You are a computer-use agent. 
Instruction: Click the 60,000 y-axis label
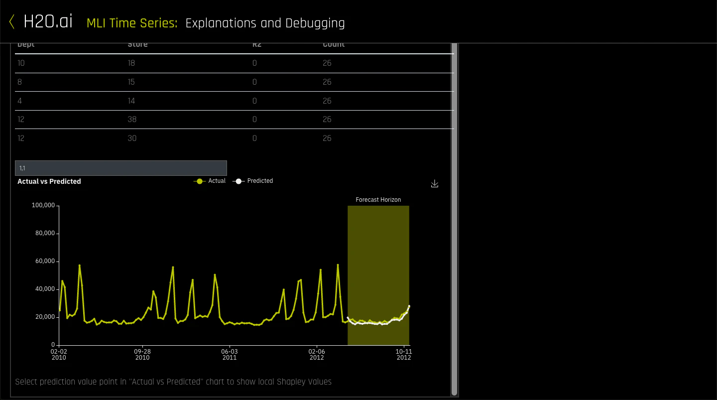[44, 261]
